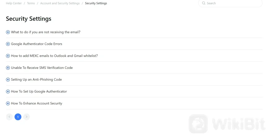The width and height of the screenshot is (269, 138).
Task: Open 'Google Authenticator Code Errors' article
Action: [x=37, y=44]
